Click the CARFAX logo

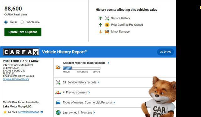pos(21,52)
